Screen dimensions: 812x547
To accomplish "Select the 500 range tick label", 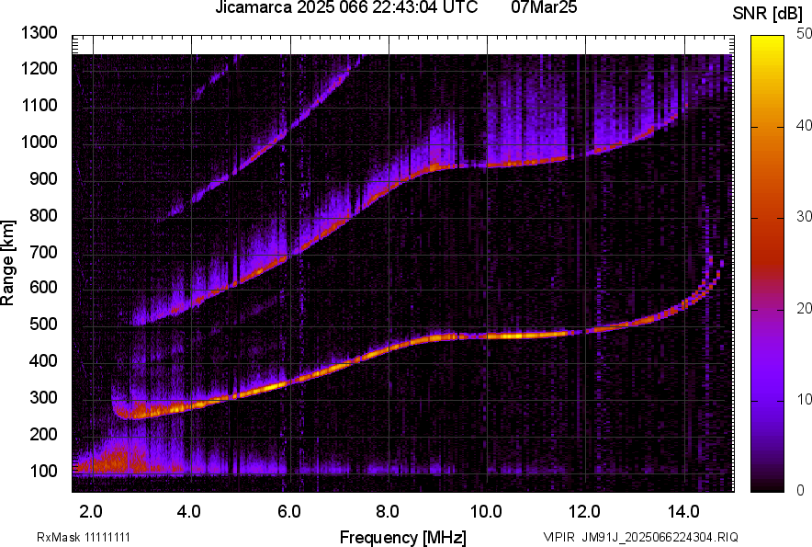I will point(42,325).
